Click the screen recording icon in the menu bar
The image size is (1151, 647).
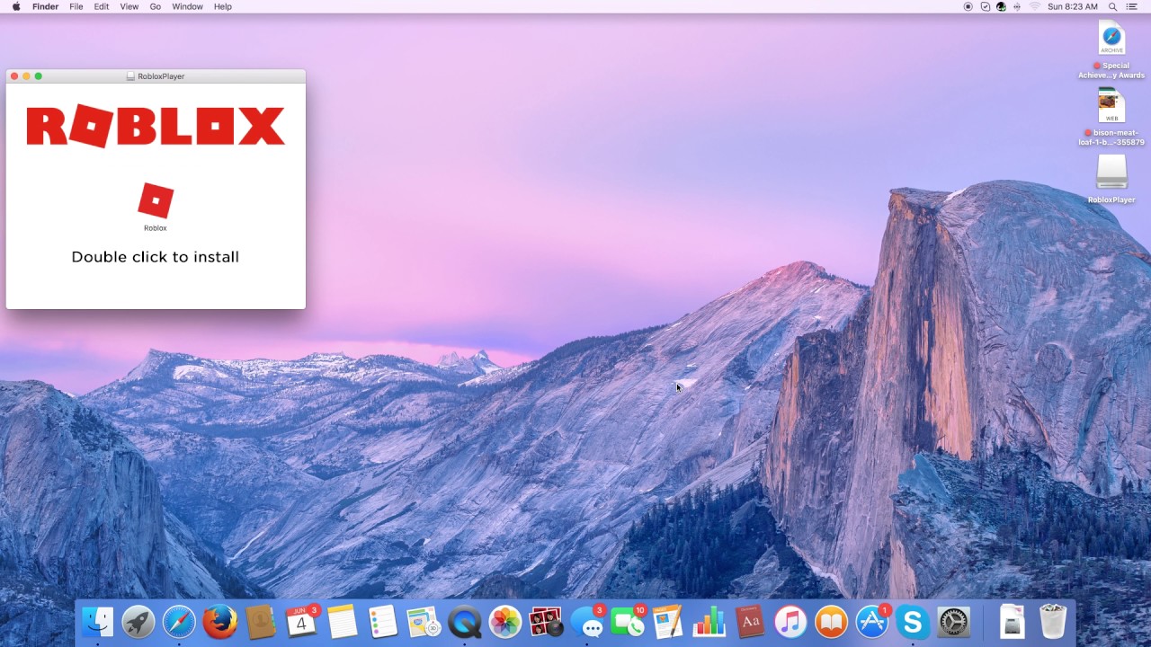click(968, 6)
